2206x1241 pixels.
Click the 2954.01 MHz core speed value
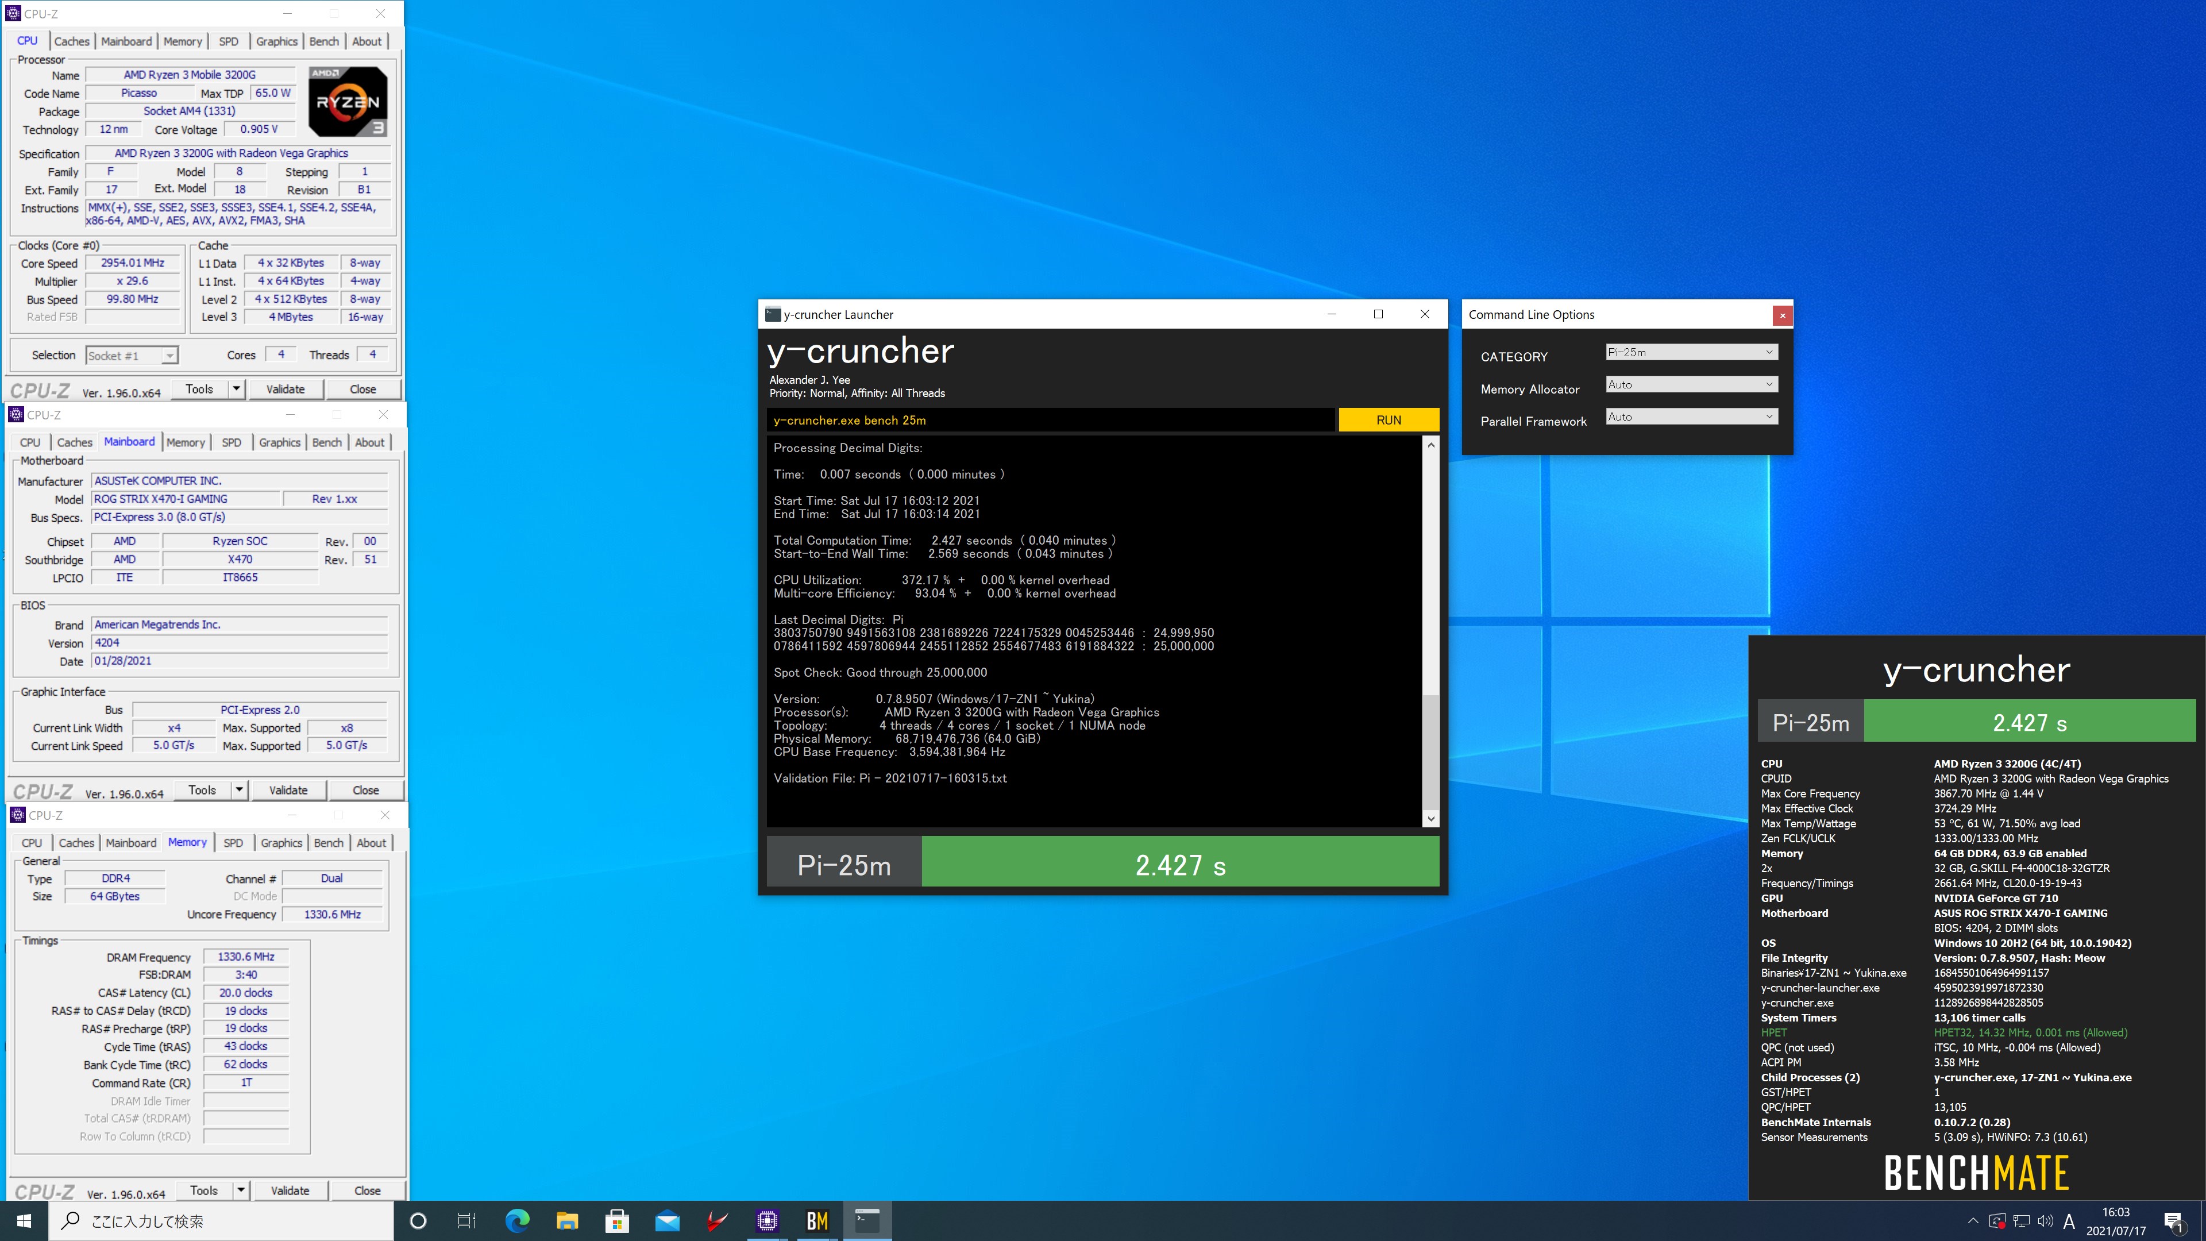click(133, 263)
